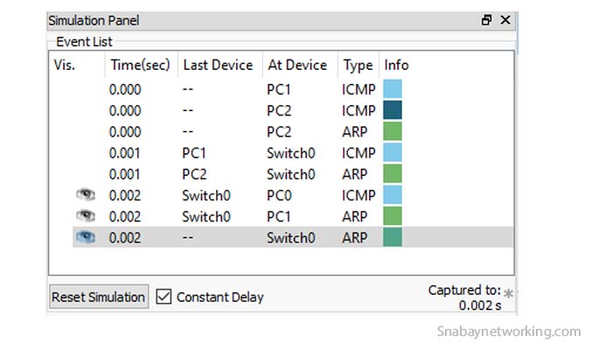Image resolution: width=612 pixels, height=350 pixels.
Task: Open green info square for PC2 ARP at 0.000
Action: 393,131
